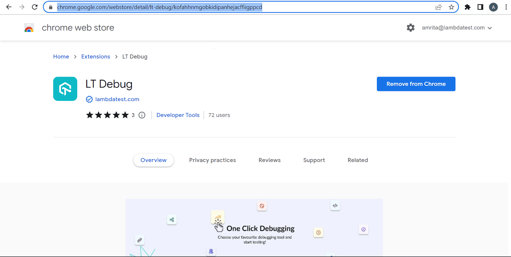
Task: Go back using the browser back arrow
Action: 9,7
